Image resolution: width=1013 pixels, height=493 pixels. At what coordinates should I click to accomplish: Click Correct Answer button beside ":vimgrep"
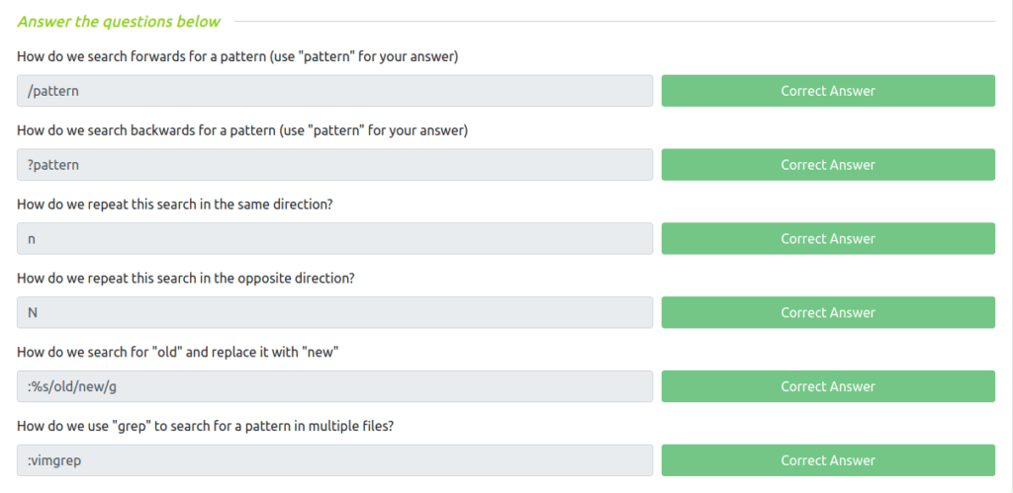pos(828,460)
